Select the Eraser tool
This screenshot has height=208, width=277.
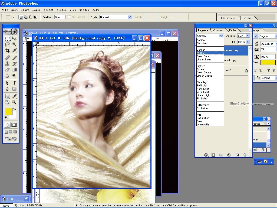point(7,70)
